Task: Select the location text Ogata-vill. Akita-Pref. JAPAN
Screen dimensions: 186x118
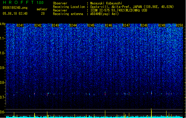Action: tap(116, 7)
